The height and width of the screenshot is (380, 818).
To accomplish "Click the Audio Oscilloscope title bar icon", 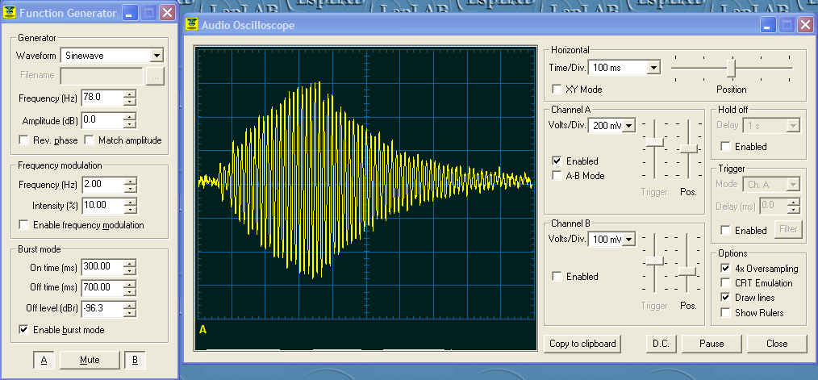I will [193, 24].
